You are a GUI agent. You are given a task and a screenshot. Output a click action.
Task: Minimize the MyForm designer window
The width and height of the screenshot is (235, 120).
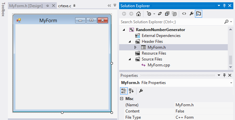[x=80, y=20]
